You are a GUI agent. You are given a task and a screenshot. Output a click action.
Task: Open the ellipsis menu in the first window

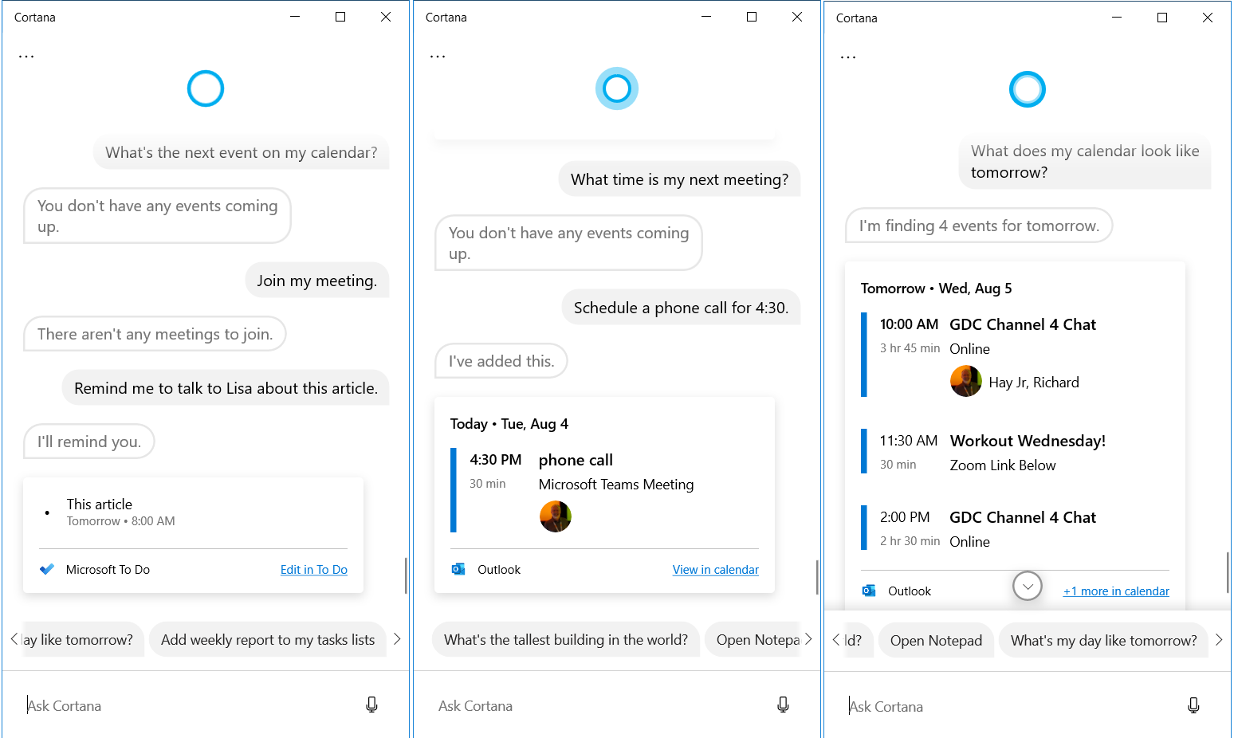(26, 54)
